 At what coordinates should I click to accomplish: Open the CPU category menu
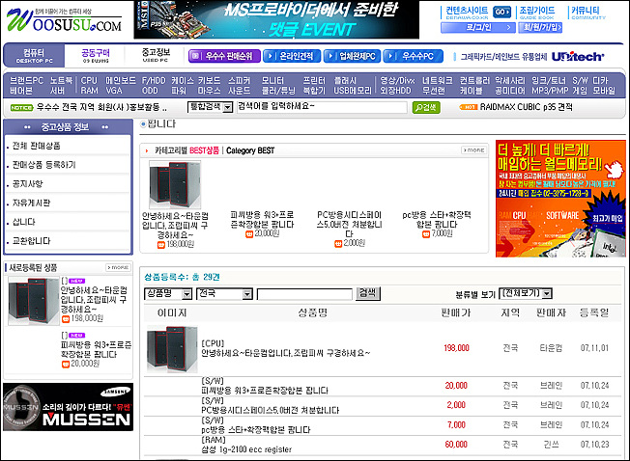89,81
